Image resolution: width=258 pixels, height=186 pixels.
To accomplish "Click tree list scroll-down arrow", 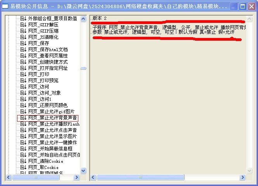I will (x=83, y=171).
